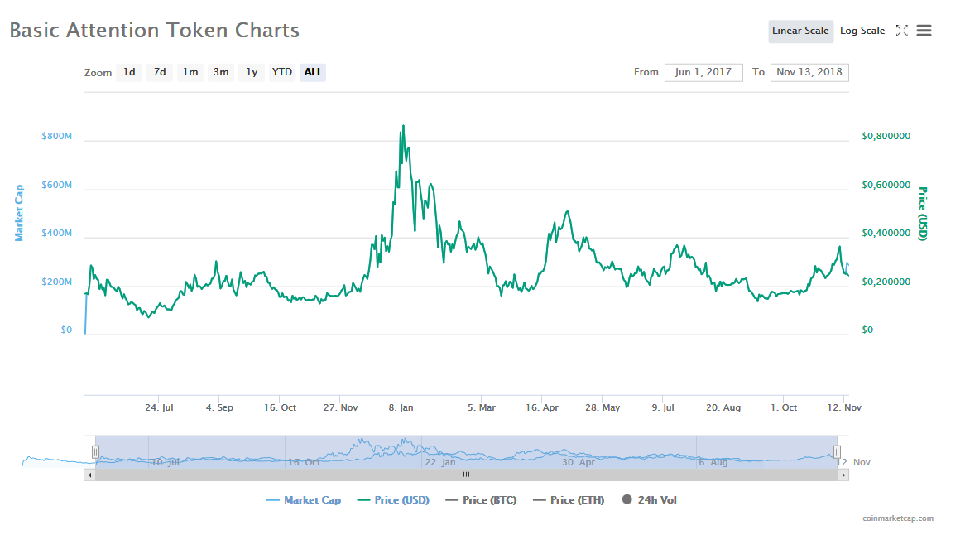965x540 pixels.
Task: Open fullscreen chart view icon
Action: point(901,31)
